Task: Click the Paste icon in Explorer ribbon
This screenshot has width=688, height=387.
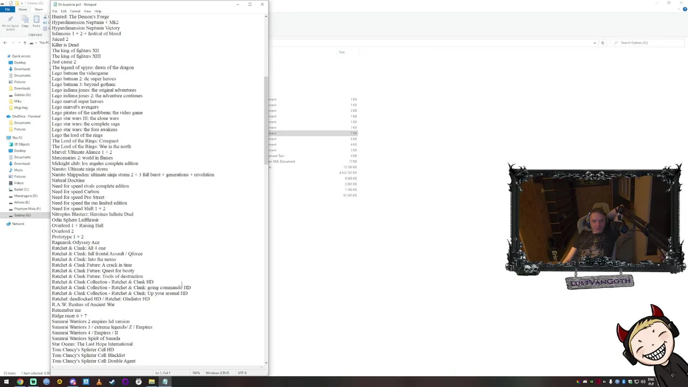Action: click(x=37, y=21)
